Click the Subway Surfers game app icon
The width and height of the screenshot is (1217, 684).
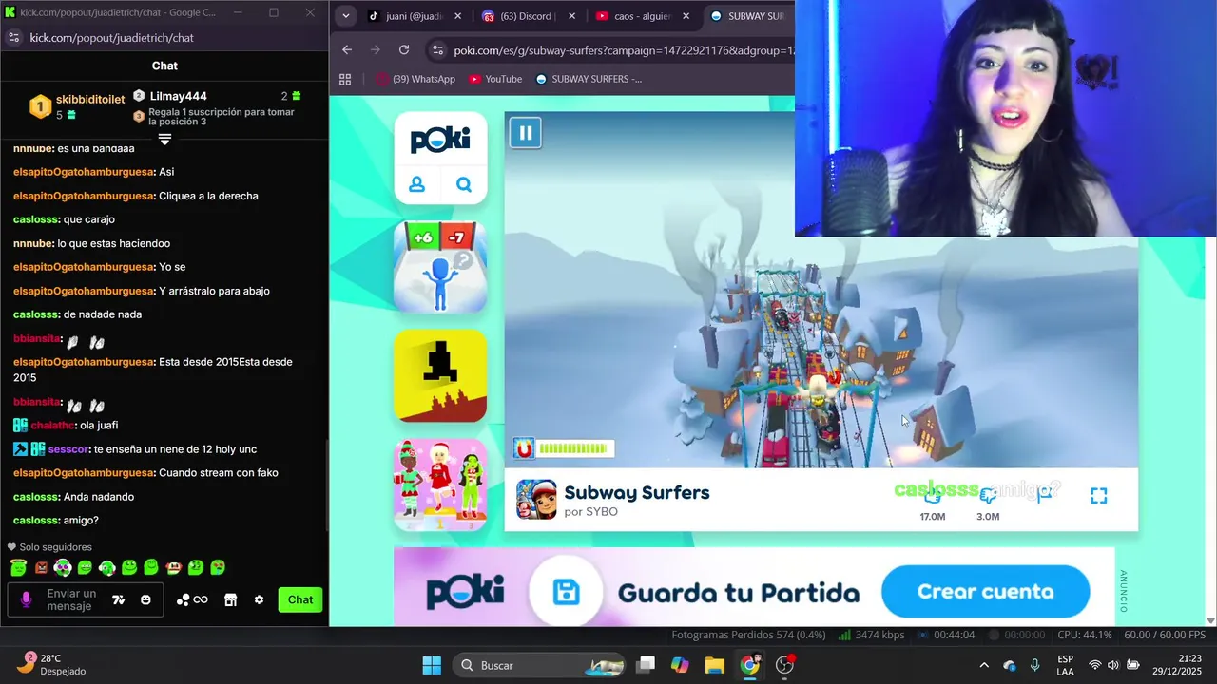click(x=536, y=500)
